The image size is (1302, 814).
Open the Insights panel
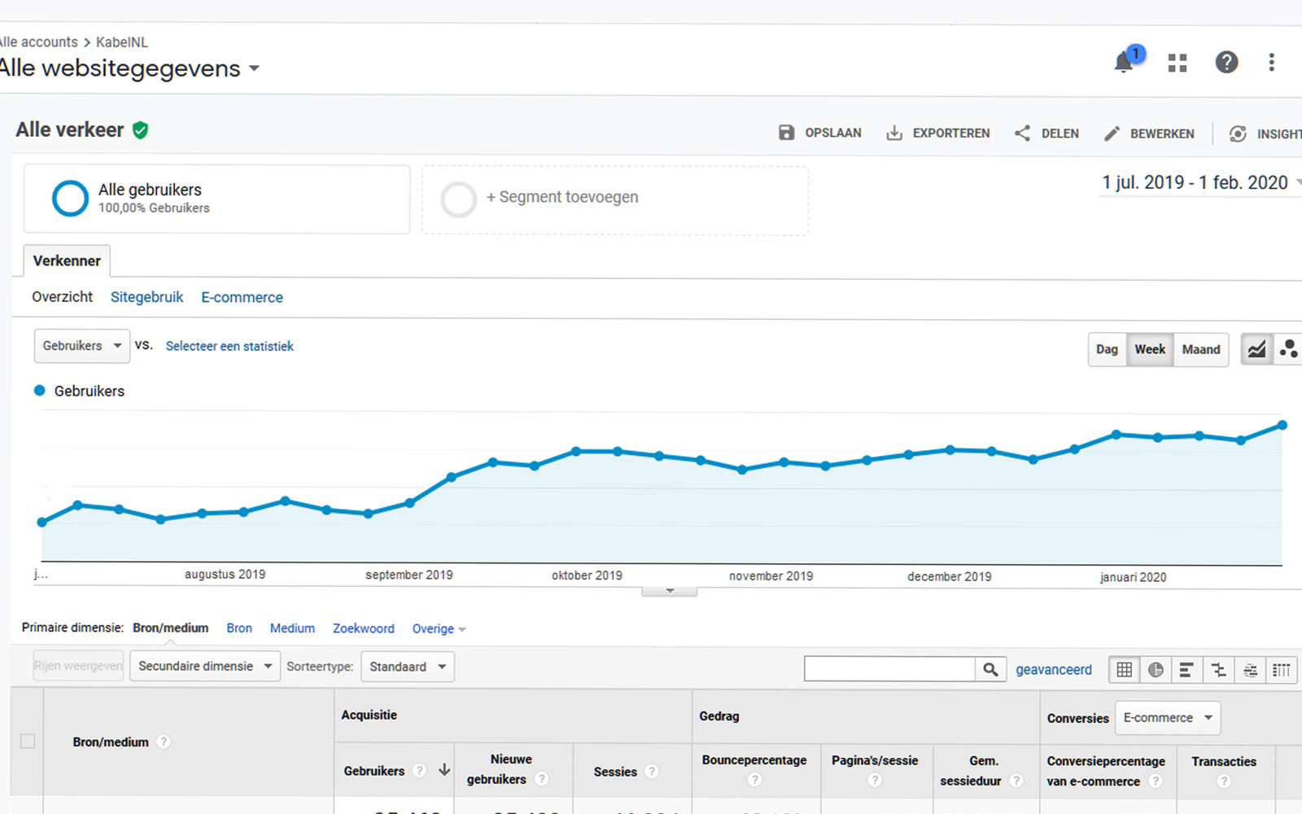coord(1265,133)
